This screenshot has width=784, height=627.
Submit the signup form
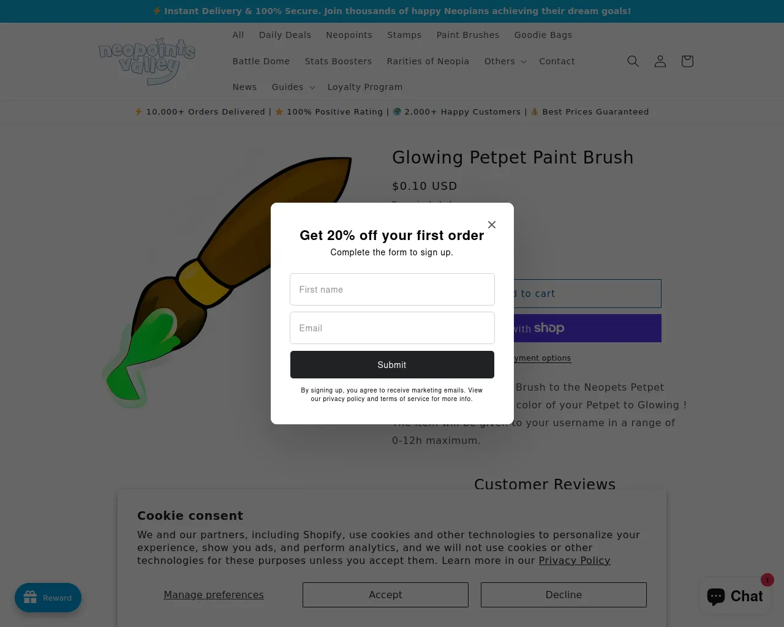pyautogui.click(x=392, y=365)
